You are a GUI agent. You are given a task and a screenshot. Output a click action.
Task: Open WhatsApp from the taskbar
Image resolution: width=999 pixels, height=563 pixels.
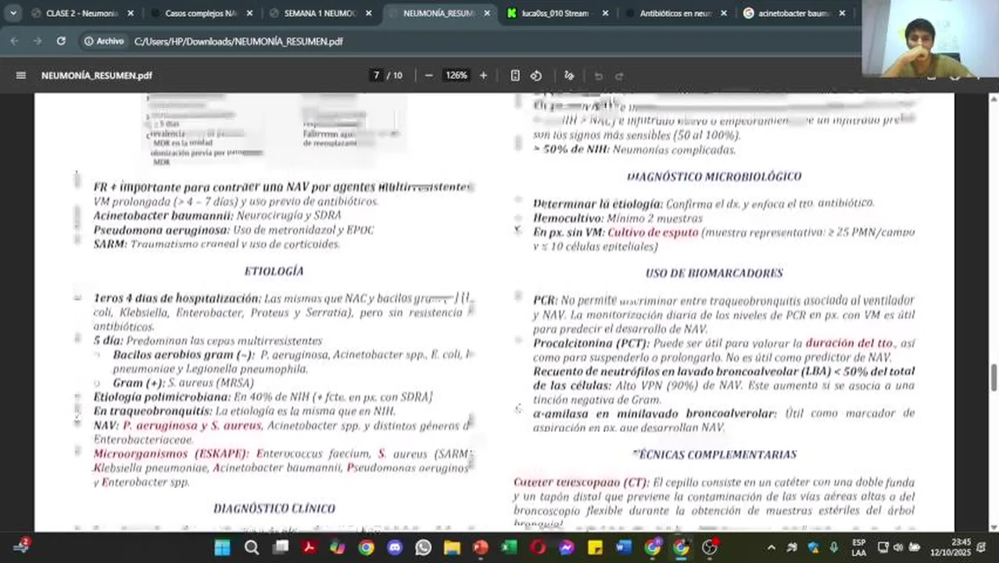point(423,547)
